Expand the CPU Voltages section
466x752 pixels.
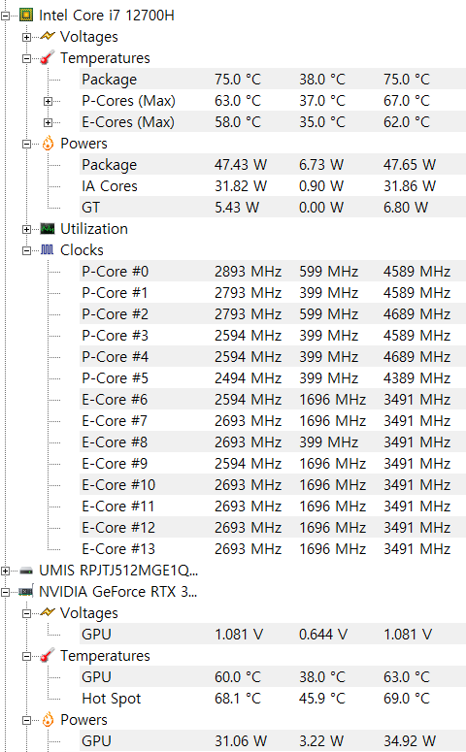click(x=27, y=37)
